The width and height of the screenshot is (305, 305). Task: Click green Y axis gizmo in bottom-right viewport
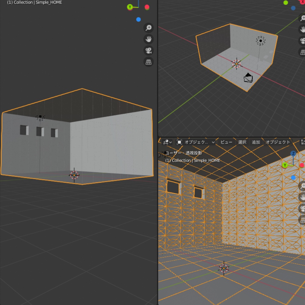point(285,165)
